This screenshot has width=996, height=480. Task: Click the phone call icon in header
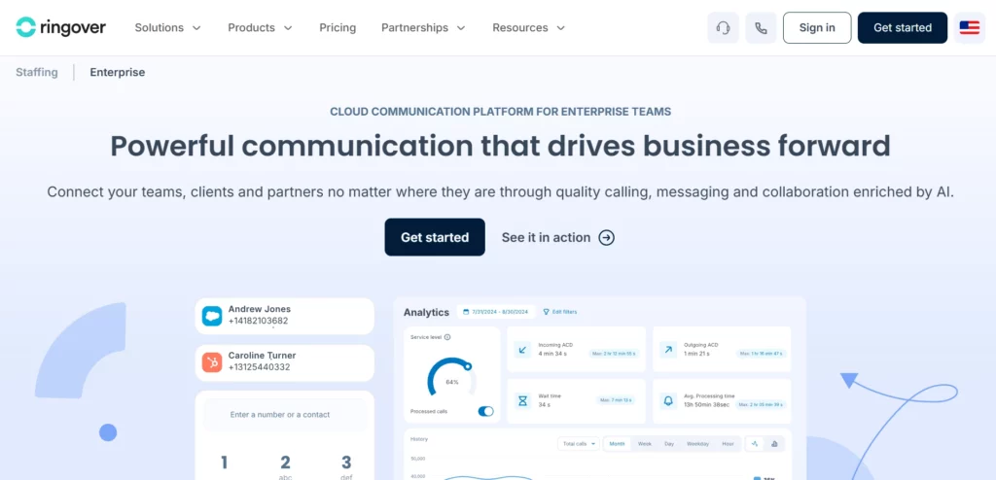pos(761,28)
